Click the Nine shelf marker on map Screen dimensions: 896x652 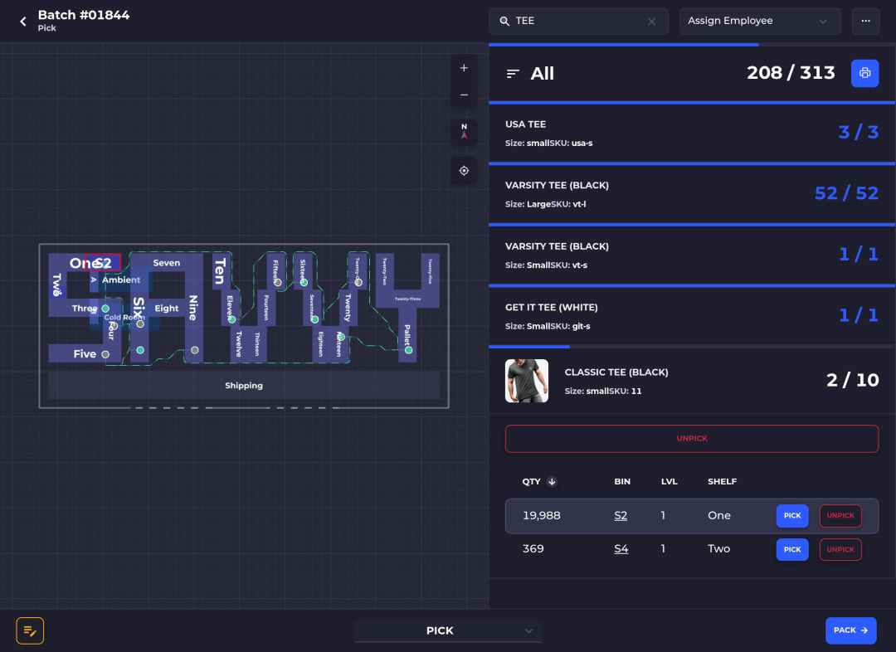pos(195,350)
